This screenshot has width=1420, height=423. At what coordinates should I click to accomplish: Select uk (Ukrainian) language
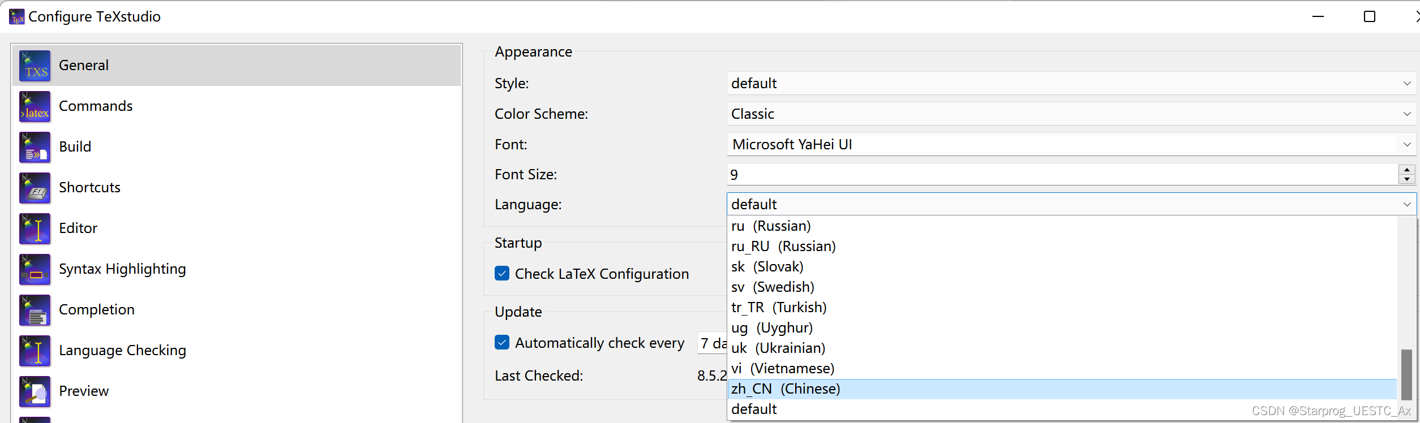[1062, 348]
